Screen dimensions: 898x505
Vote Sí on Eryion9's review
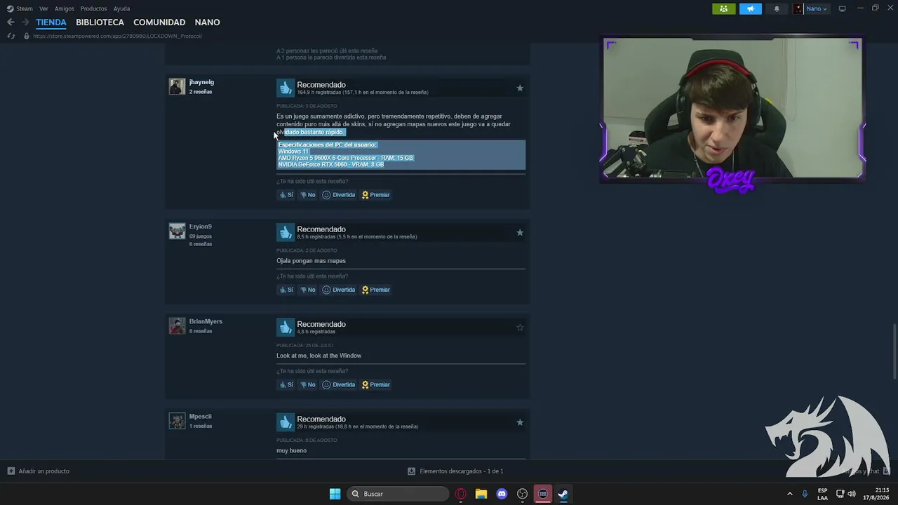click(x=286, y=290)
